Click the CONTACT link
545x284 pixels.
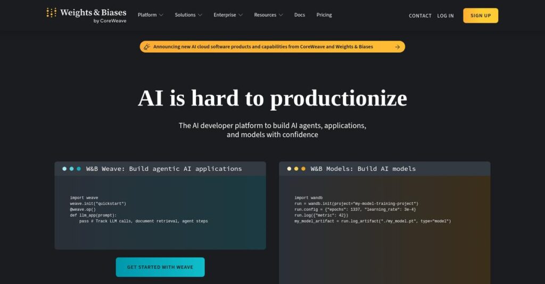420,15
